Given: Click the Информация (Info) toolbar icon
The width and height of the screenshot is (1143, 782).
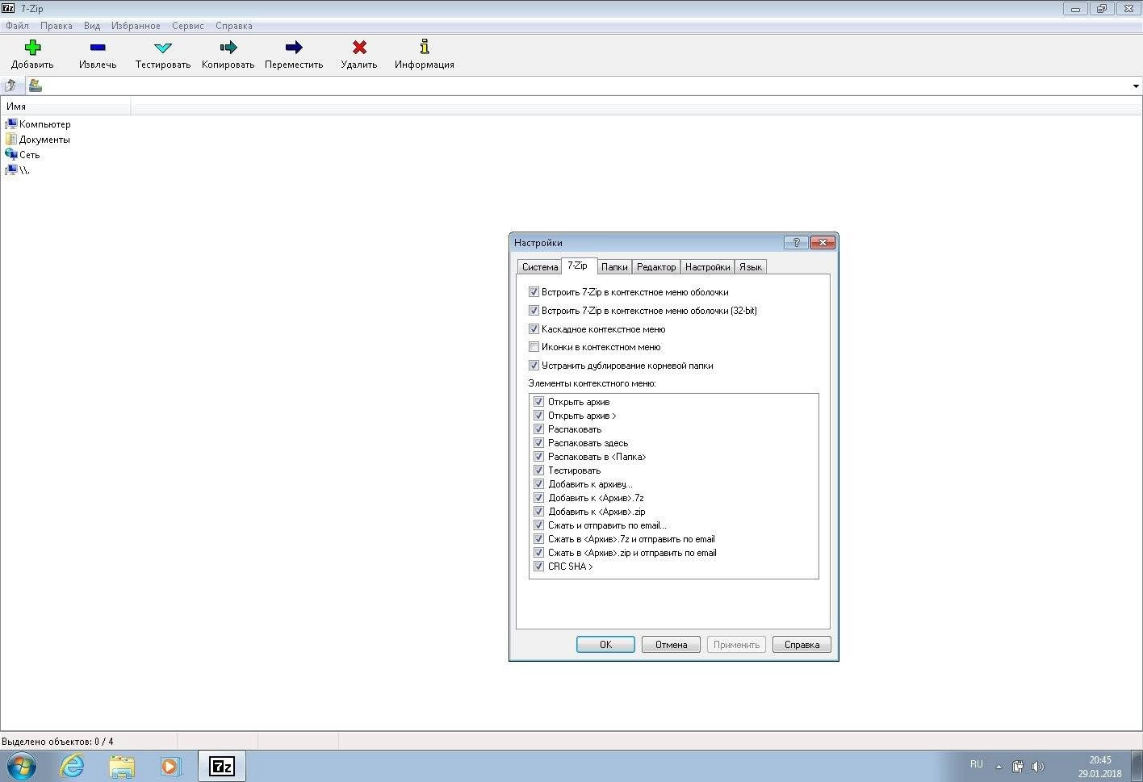Looking at the screenshot, I should click(x=425, y=47).
